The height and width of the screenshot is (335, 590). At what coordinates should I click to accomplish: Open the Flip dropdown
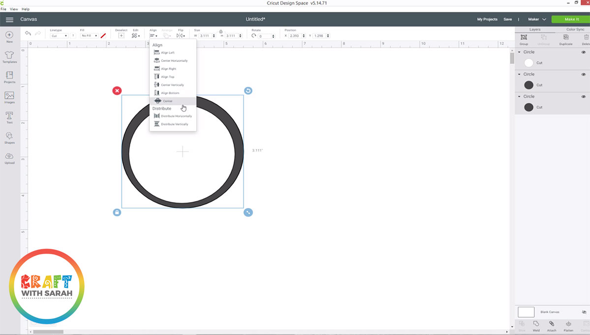click(x=181, y=36)
